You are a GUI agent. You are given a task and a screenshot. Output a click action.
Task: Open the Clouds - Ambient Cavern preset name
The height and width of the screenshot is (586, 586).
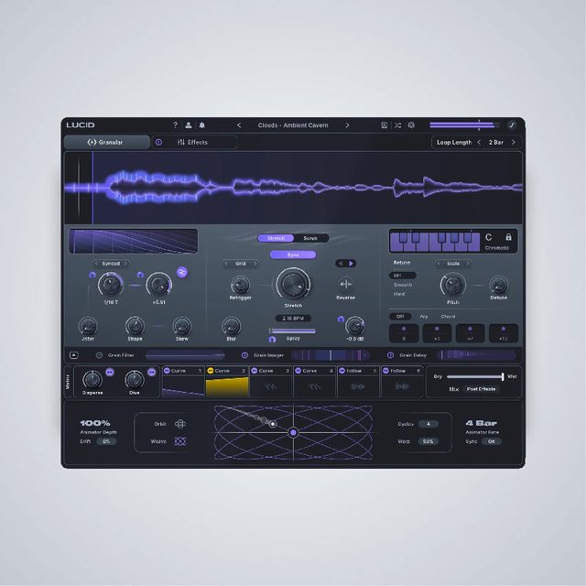point(293,125)
